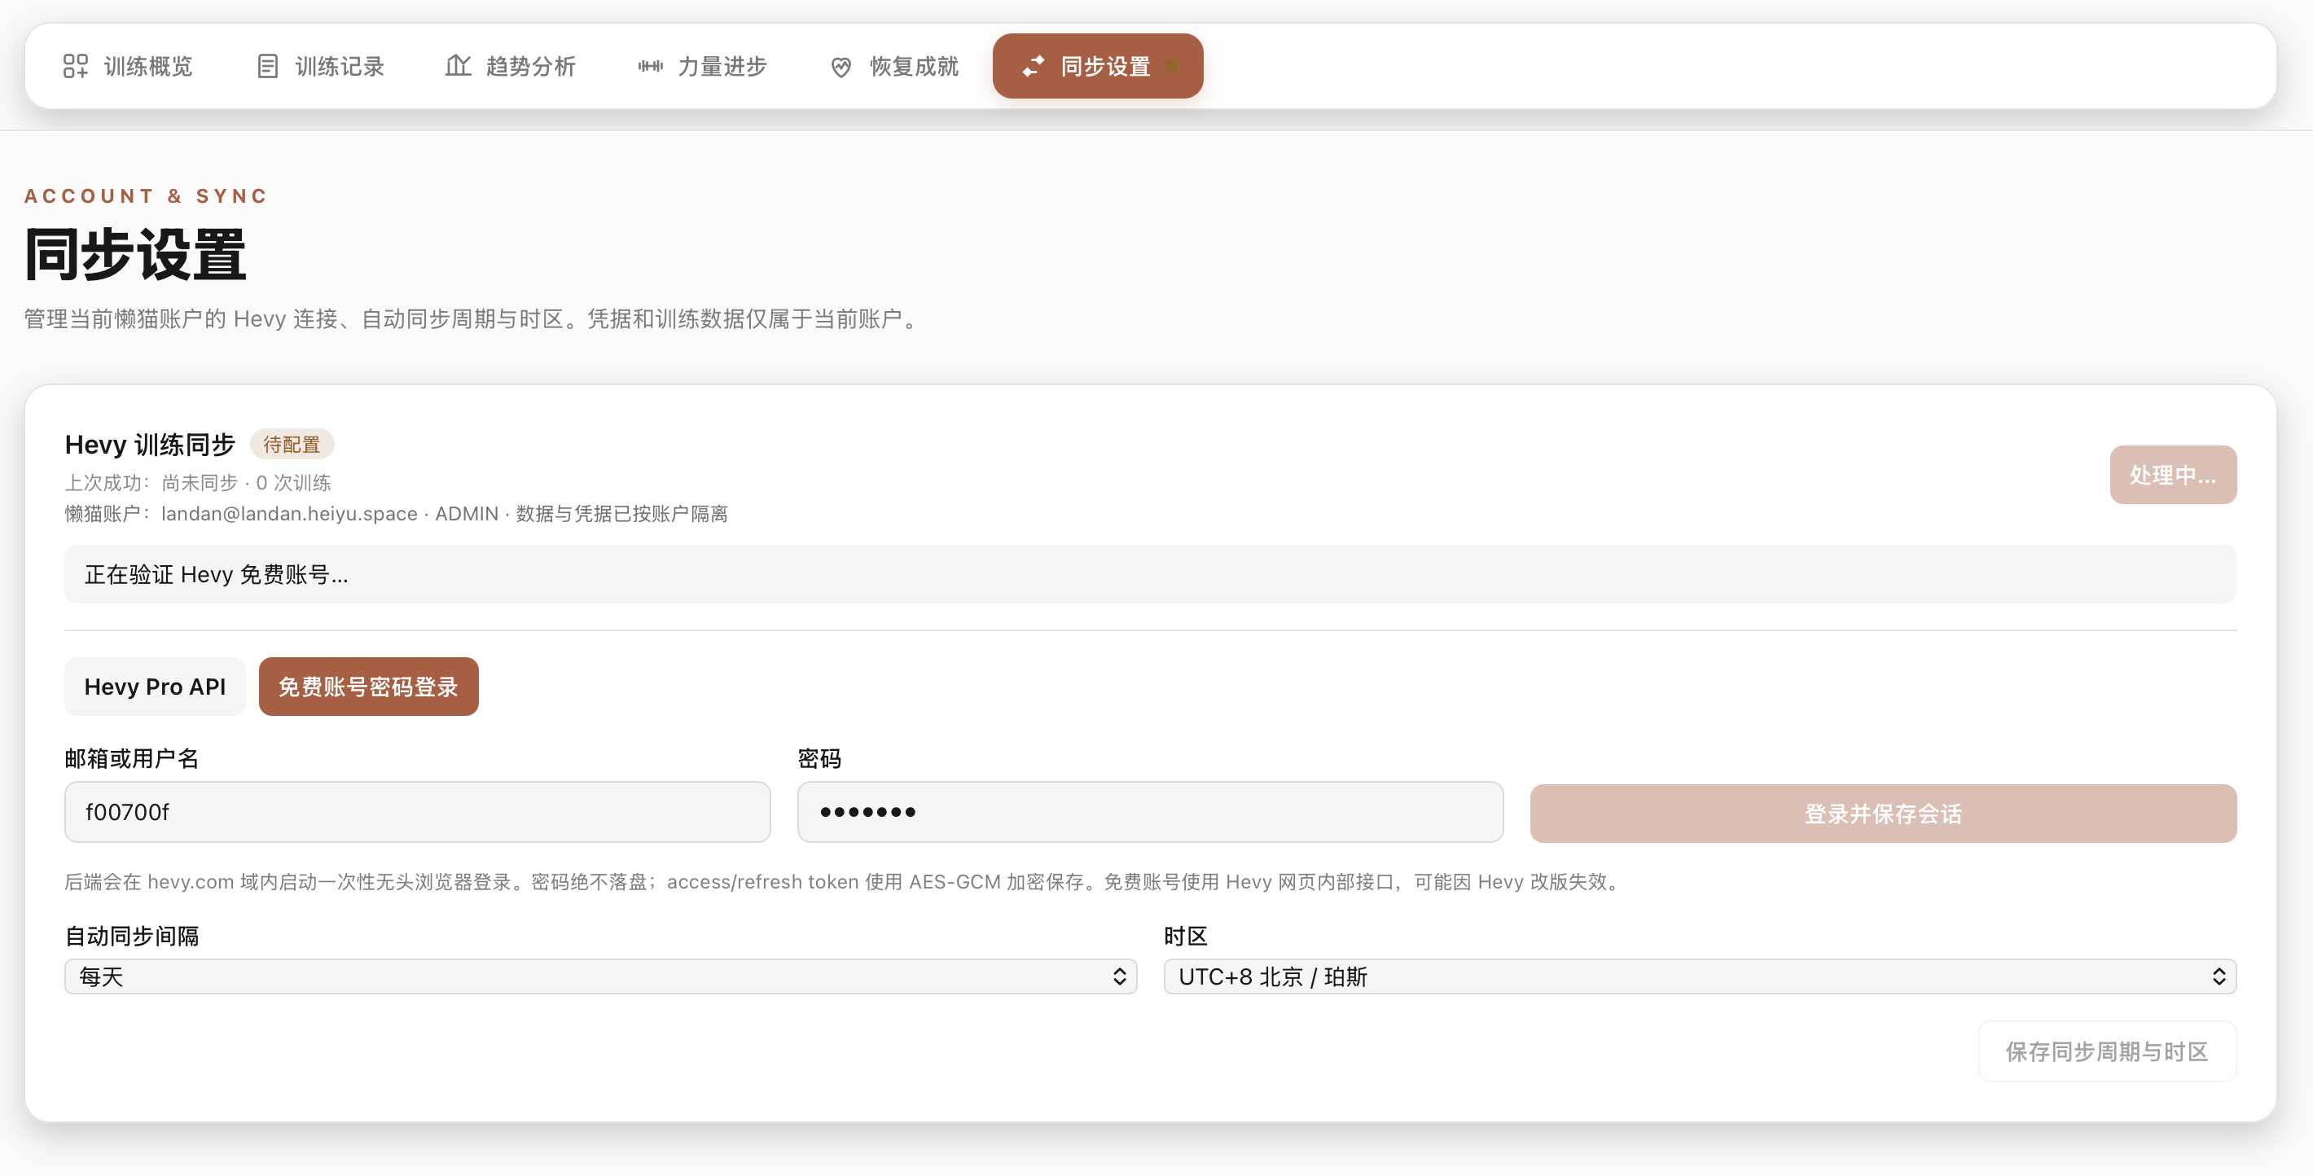Open the 自动同步间隔 dropdown showing 每天
Viewport: 2313px width, 1176px height.
pyautogui.click(x=601, y=976)
